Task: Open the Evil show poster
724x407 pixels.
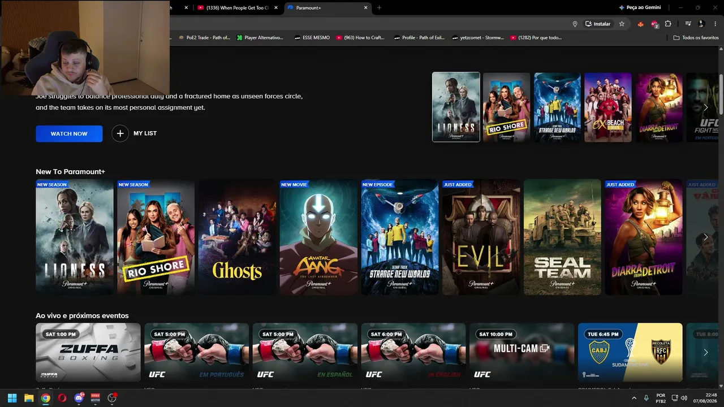Action: pos(481,237)
